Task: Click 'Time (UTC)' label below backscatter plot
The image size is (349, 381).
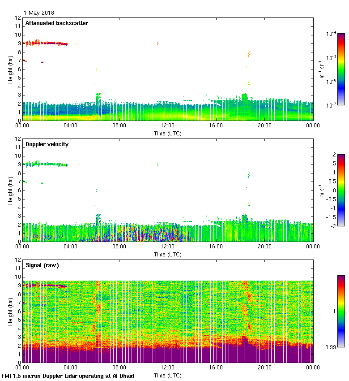Action: [x=168, y=133]
